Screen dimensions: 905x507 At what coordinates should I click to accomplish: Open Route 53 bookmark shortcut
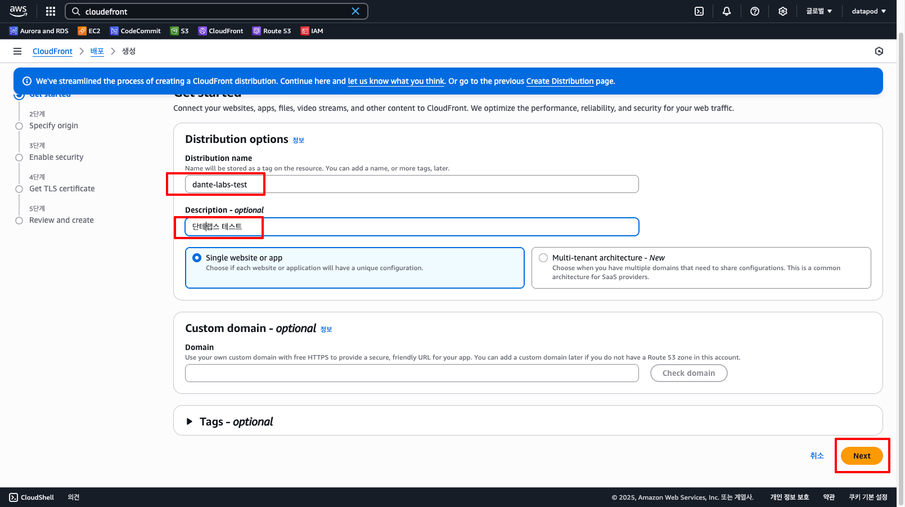pos(272,31)
